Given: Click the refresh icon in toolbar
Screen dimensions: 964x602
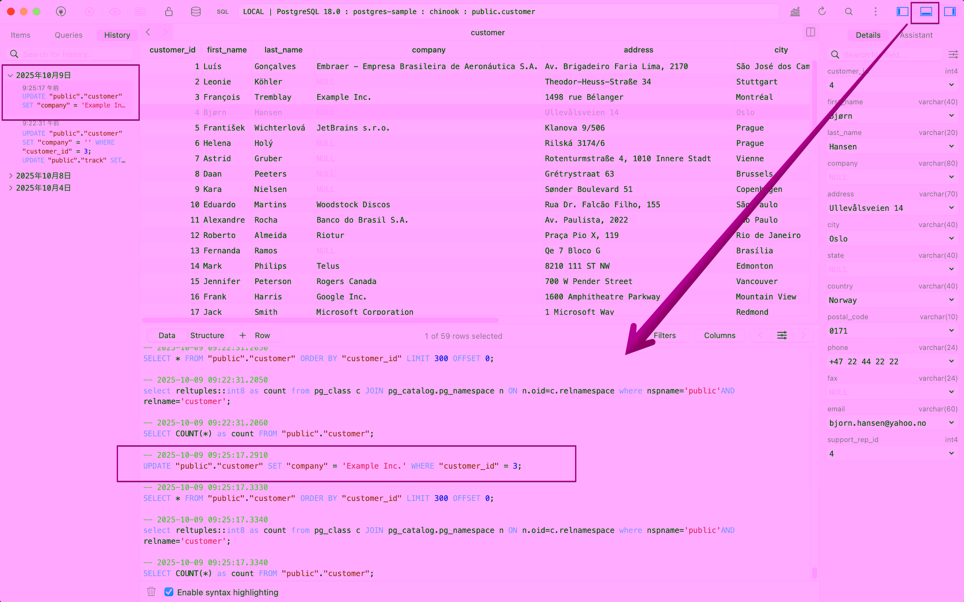Looking at the screenshot, I should pos(822,12).
